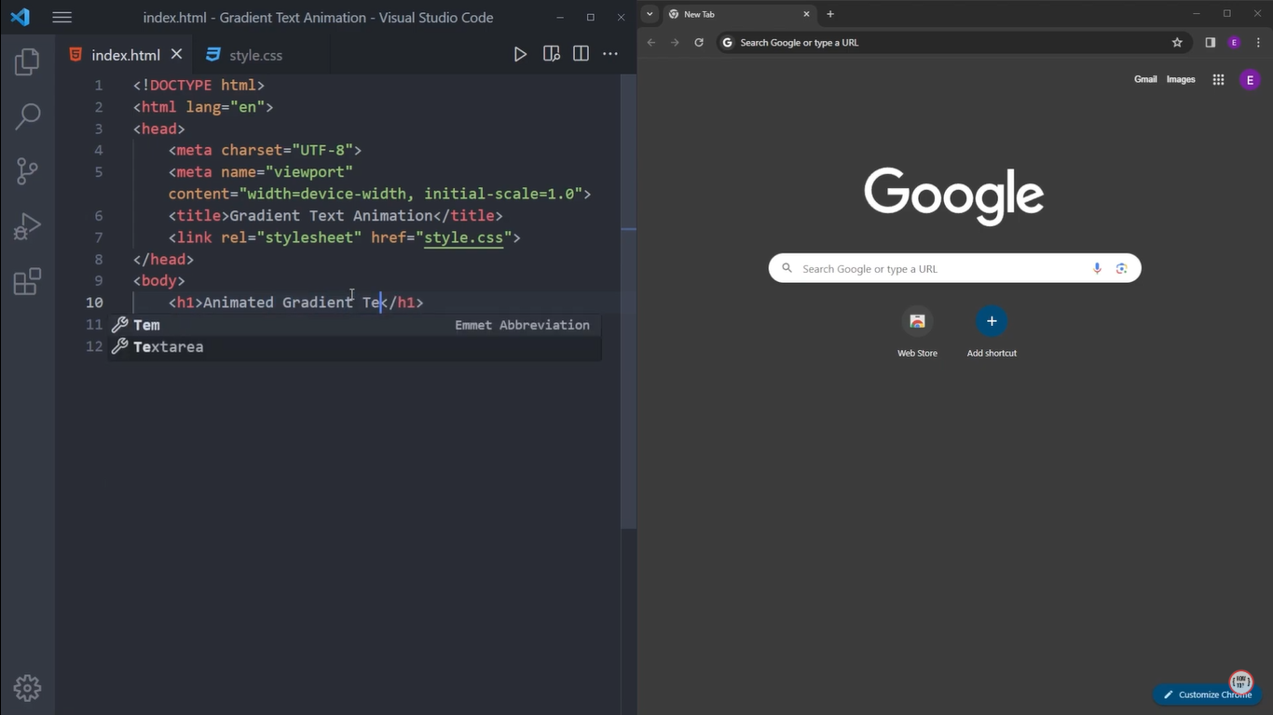Open the Source Control panel
The width and height of the screenshot is (1273, 715).
tap(26, 170)
